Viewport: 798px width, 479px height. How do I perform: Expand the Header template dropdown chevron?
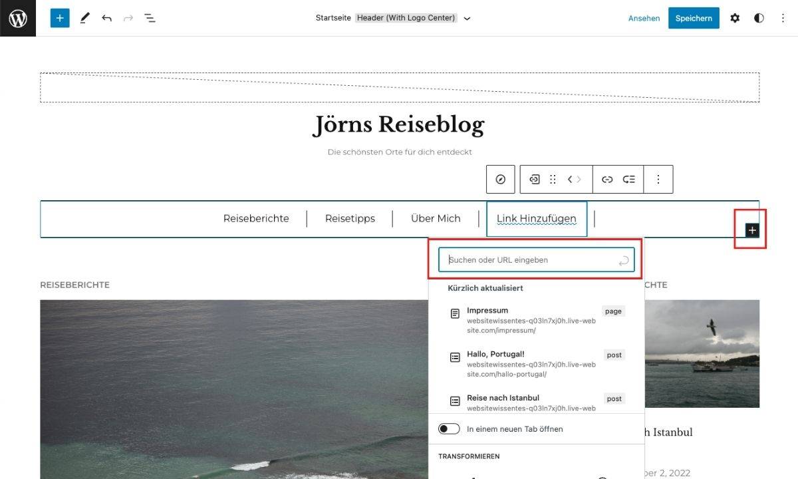pyautogui.click(x=467, y=19)
